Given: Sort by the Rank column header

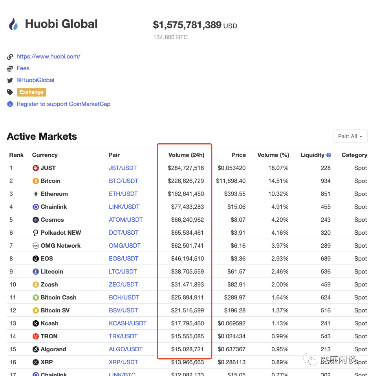Looking at the screenshot, I should 16,155.
